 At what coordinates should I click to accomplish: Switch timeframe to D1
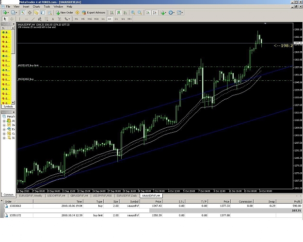[x=116, y=19]
